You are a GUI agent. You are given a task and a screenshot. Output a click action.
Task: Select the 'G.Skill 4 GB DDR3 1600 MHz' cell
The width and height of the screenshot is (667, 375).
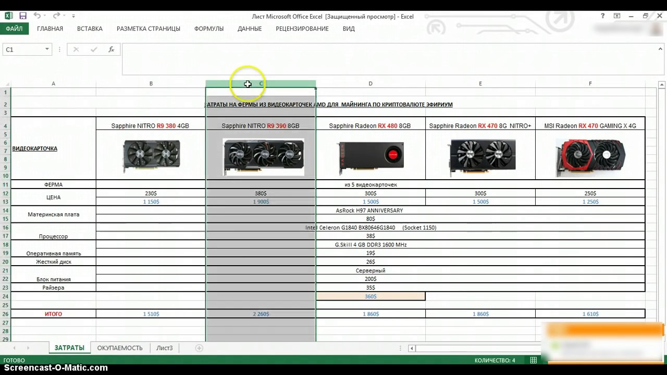370,244
